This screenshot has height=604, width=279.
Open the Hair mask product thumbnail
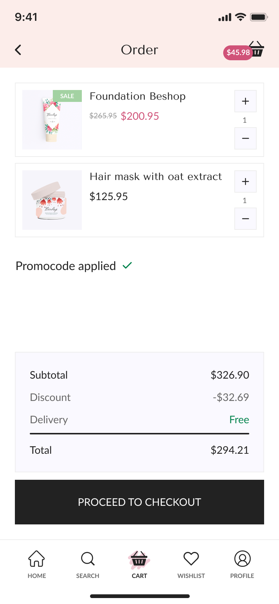pyautogui.click(x=52, y=200)
